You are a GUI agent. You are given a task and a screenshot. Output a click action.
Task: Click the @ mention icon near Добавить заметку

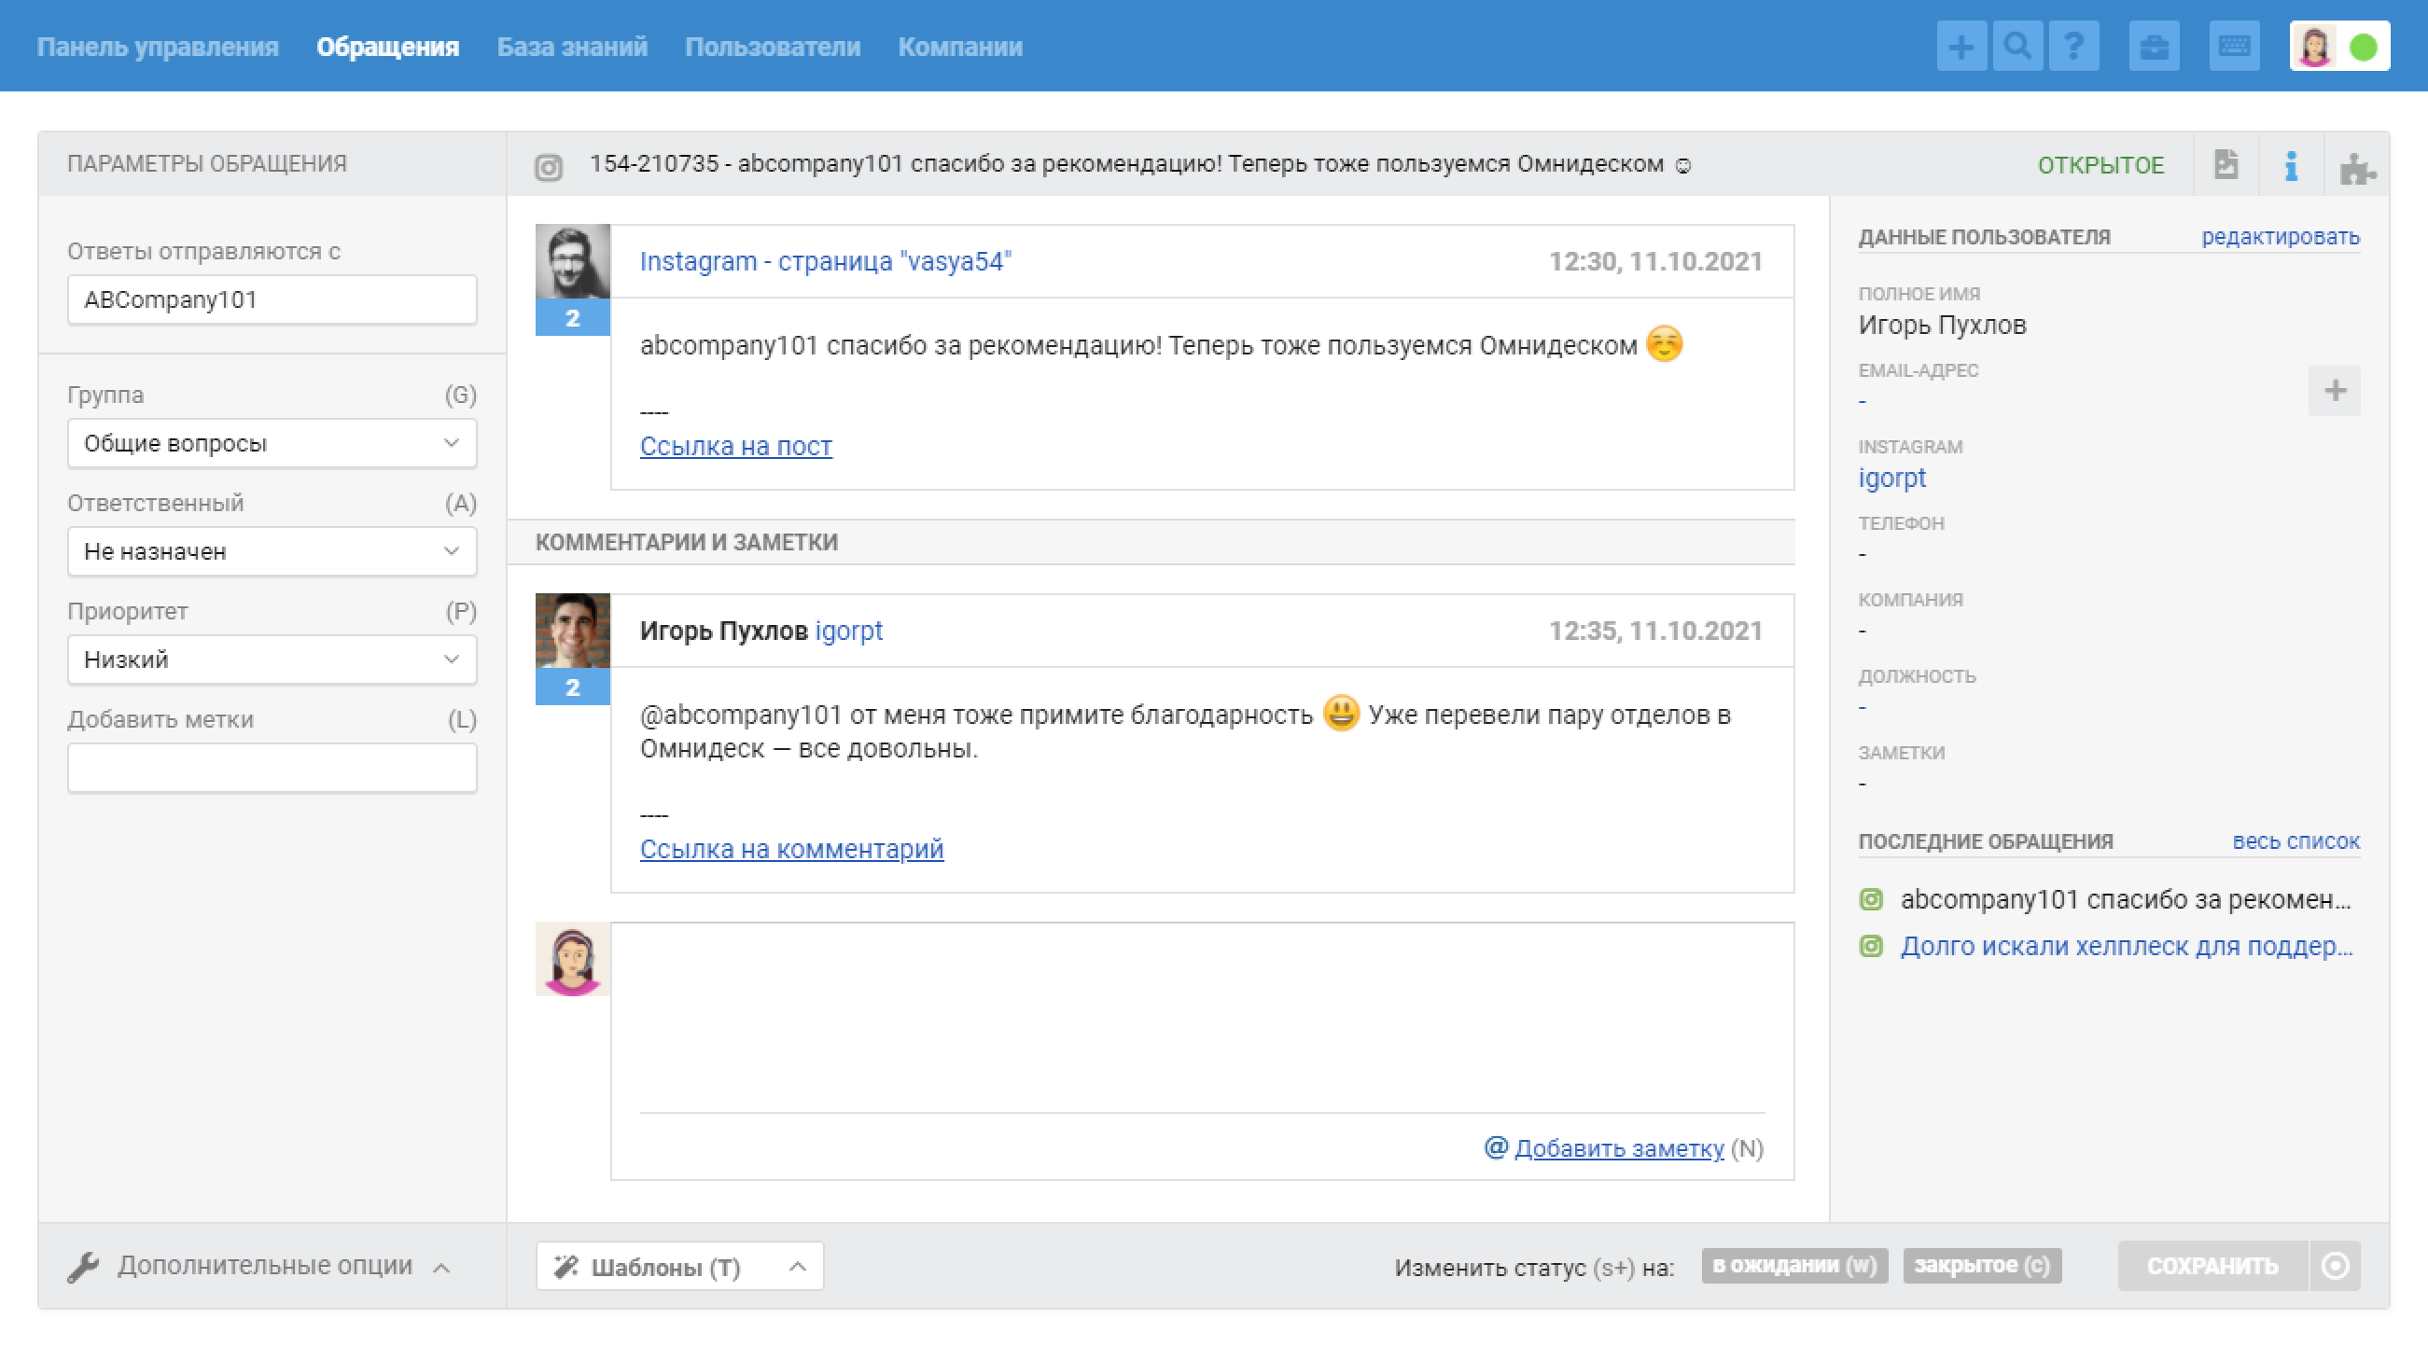[x=1496, y=1146]
